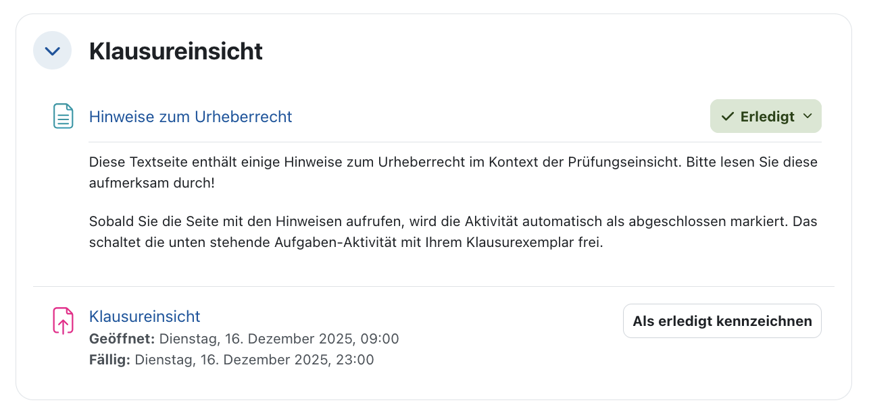The width and height of the screenshot is (869, 413).
Task: Click the checkmark inside the Erledigt badge
Action: point(728,115)
